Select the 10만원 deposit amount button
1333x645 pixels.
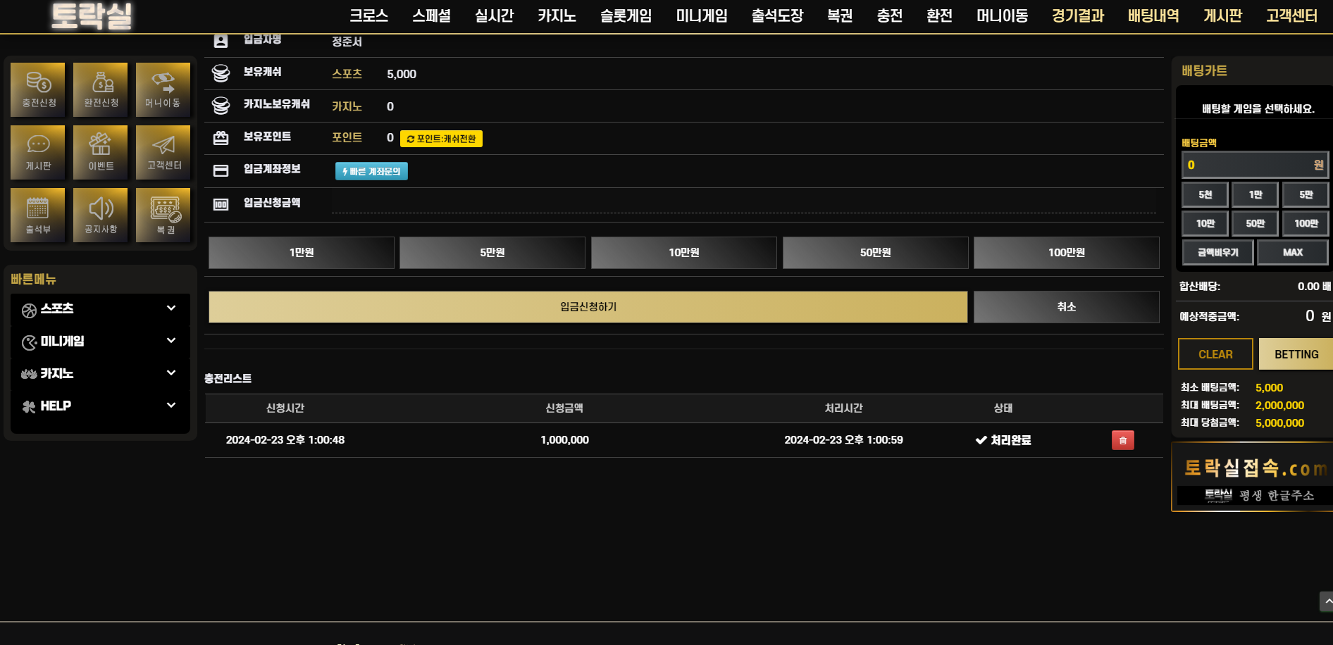point(684,253)
